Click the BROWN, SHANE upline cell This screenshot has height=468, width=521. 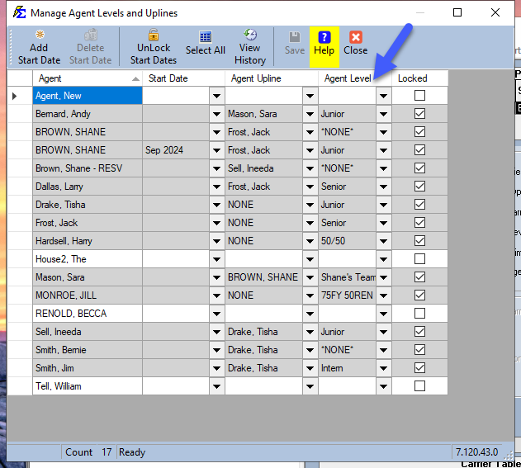click(264, 277)
